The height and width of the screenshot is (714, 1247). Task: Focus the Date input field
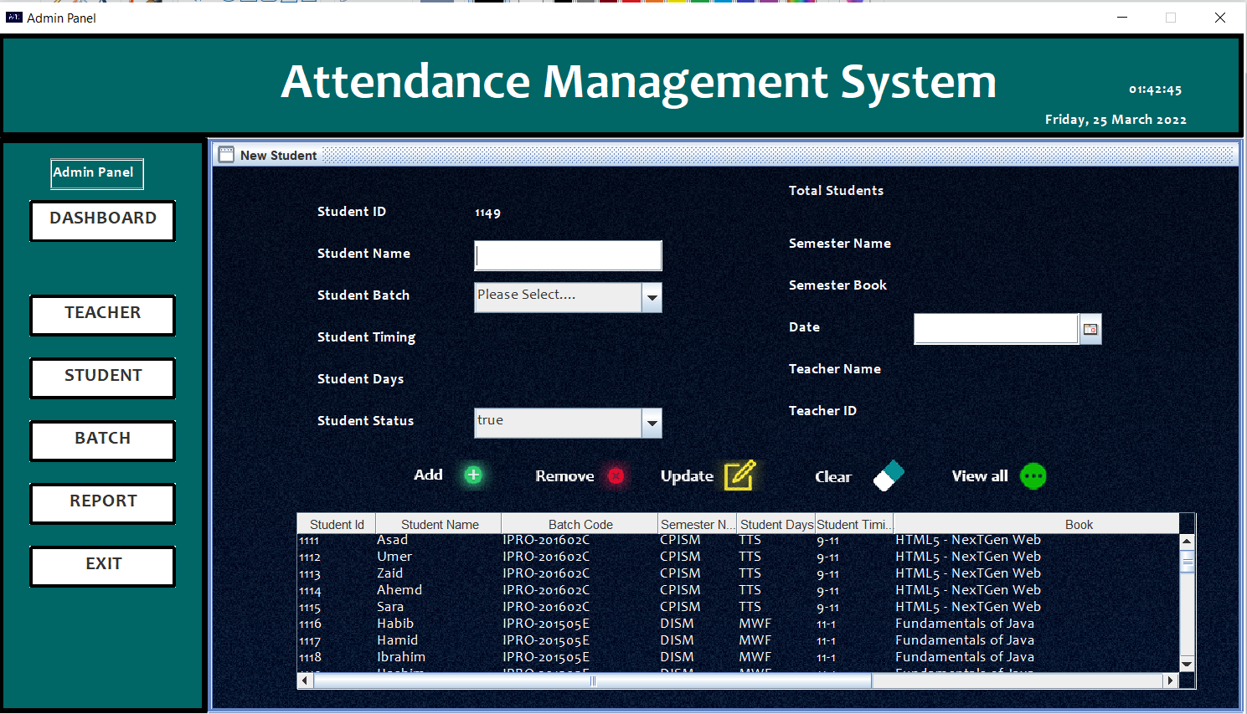[x=996, y=329]
